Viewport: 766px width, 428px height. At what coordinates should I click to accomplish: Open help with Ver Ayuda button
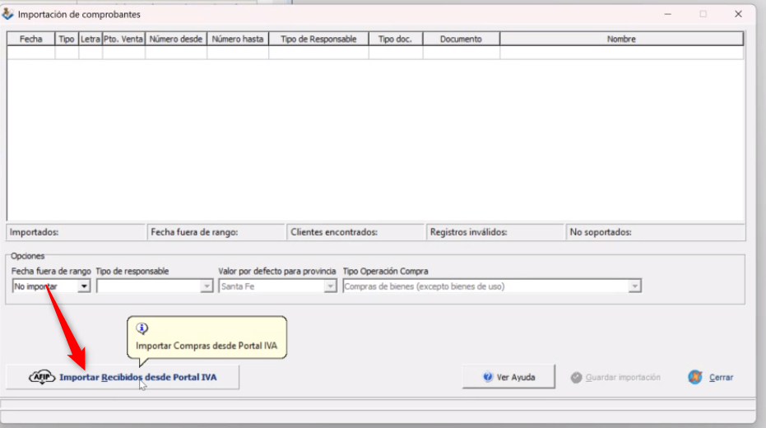(x=508, y=377)
